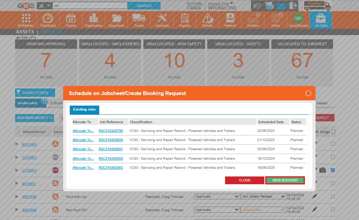Viewport: 359px width, 220px height.
Task: Click the NEW BOOKING button
Action: click(285, 180)
